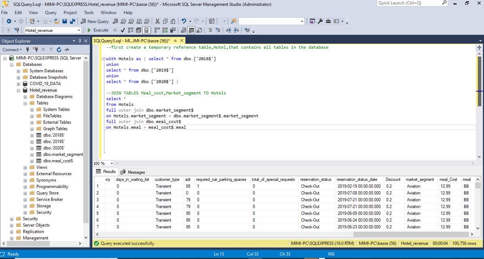
Task: Toggle Results to Grid mode
Action: [191, 30]
